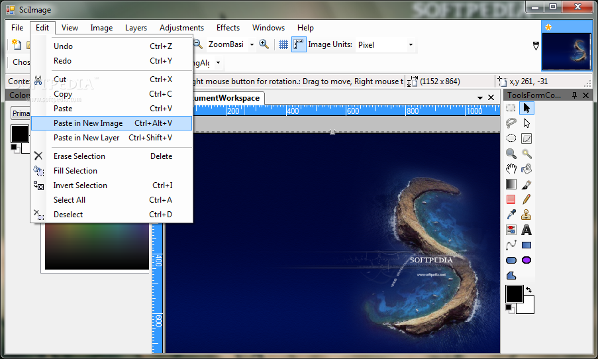Select the Pencil tool

tap(526, 199)
